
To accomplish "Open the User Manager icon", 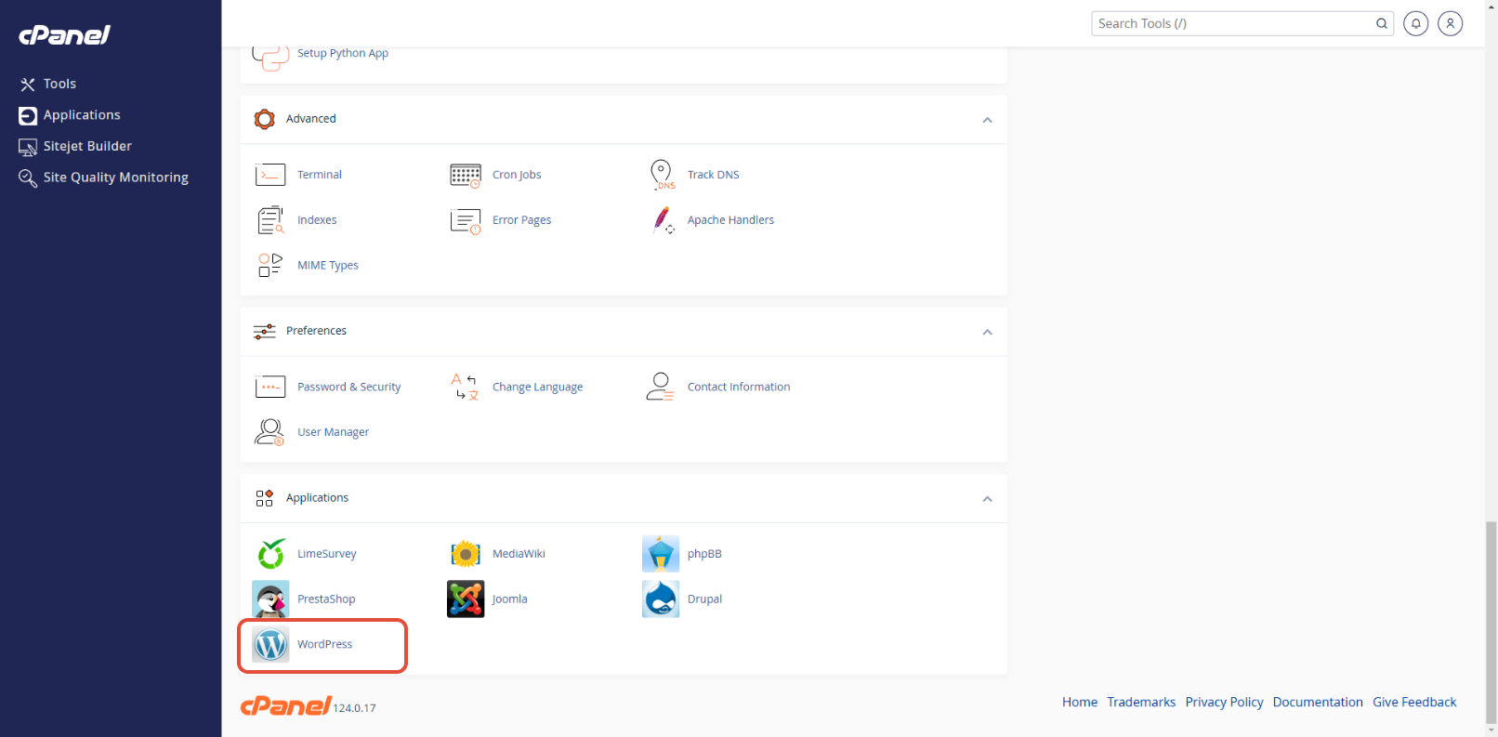I will [269, 432].
